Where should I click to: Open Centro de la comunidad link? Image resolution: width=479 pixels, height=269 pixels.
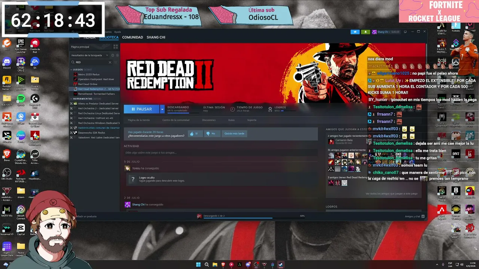[x=176, y=120]
